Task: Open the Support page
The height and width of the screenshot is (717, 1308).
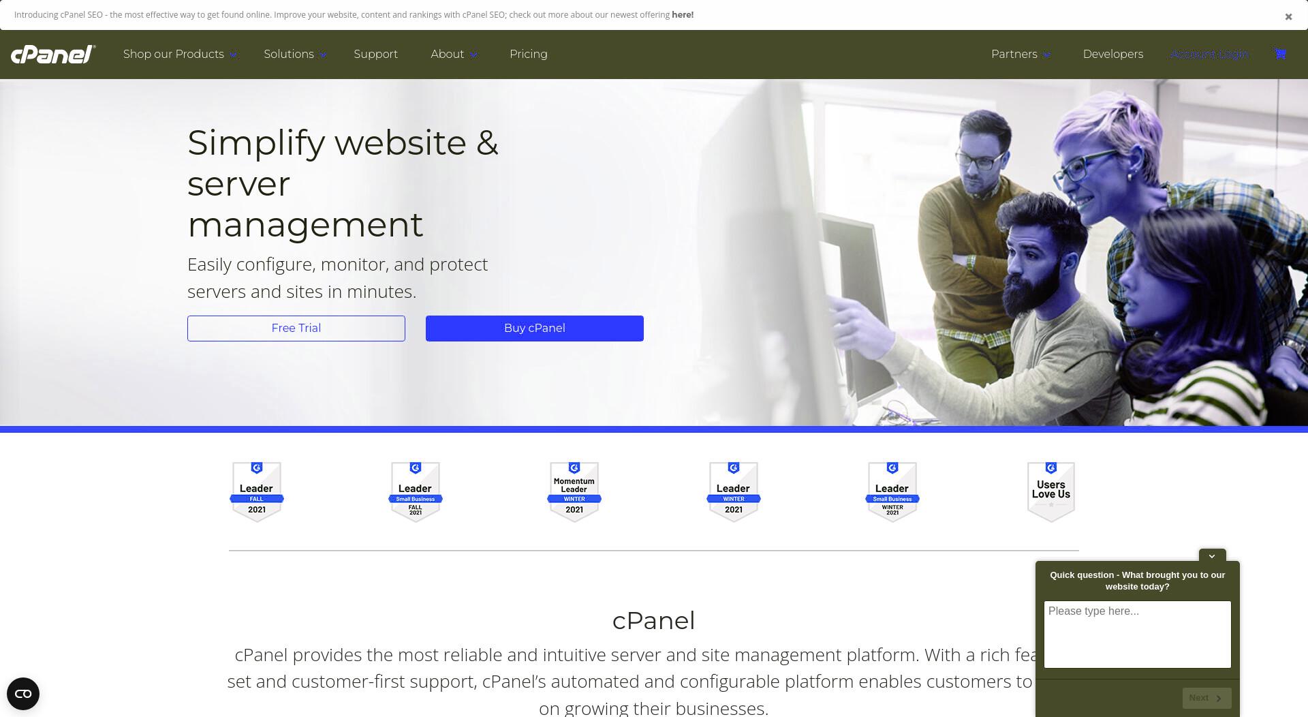Action: (375, 54)
